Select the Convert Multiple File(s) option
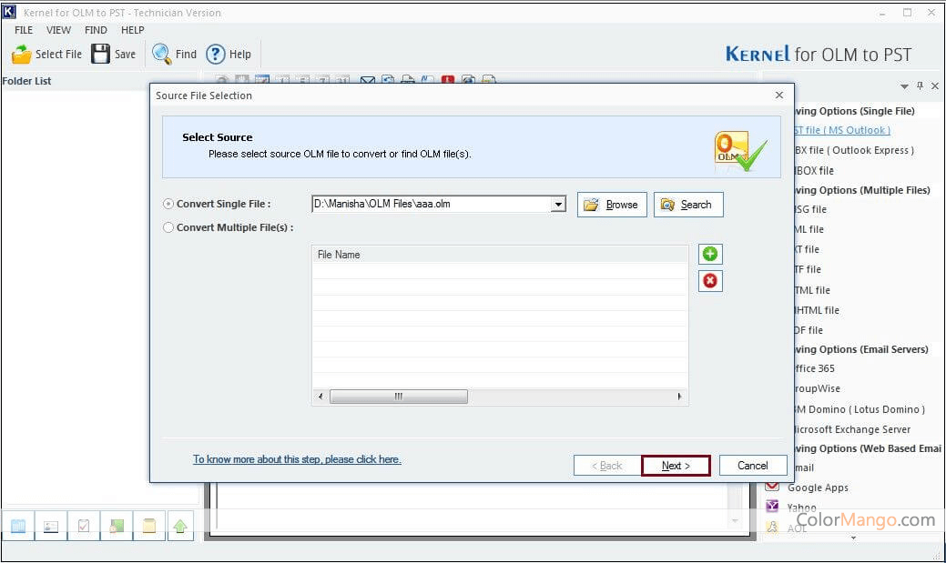The image size is (946, 563). (x=168, y=227)
